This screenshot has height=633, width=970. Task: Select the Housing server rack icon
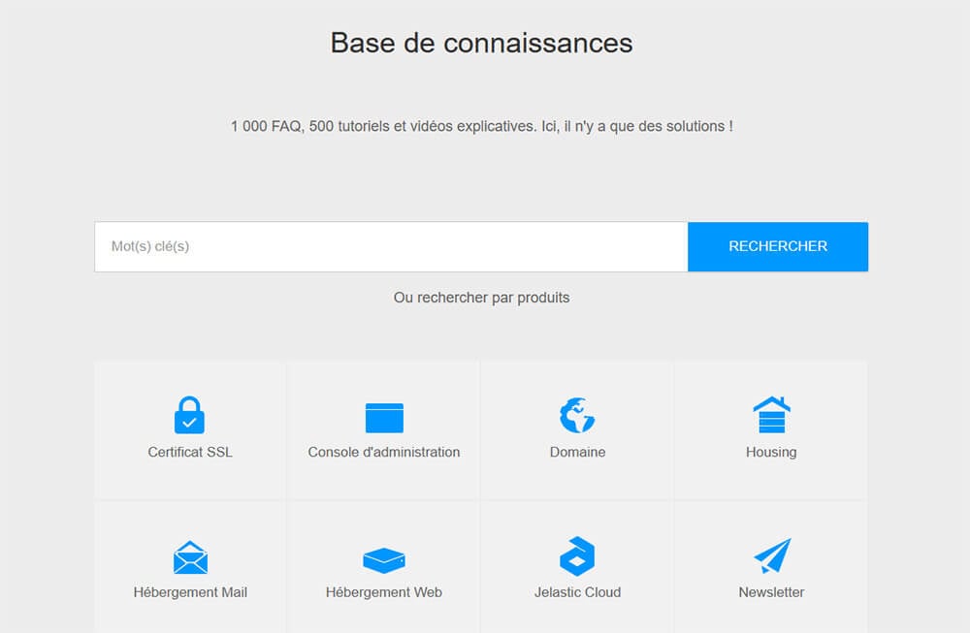770,411
